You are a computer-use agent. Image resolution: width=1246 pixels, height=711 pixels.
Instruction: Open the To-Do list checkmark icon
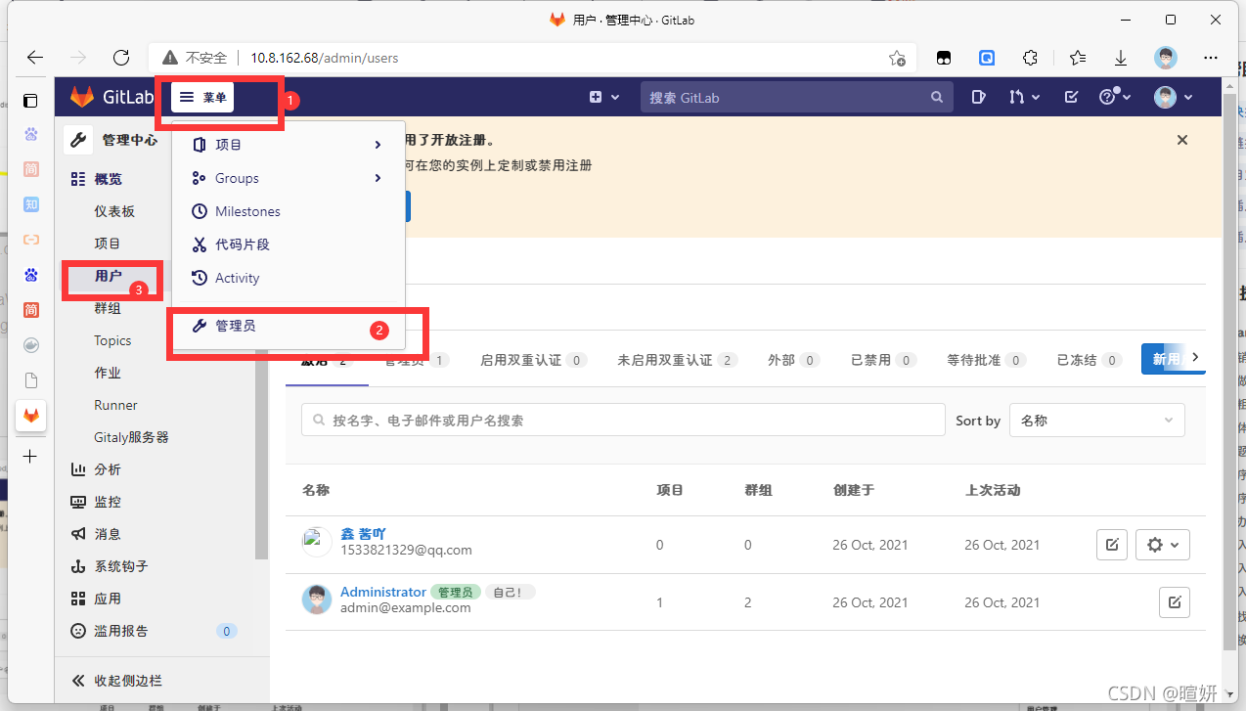pyautogui.click(x=1071, y=97)
